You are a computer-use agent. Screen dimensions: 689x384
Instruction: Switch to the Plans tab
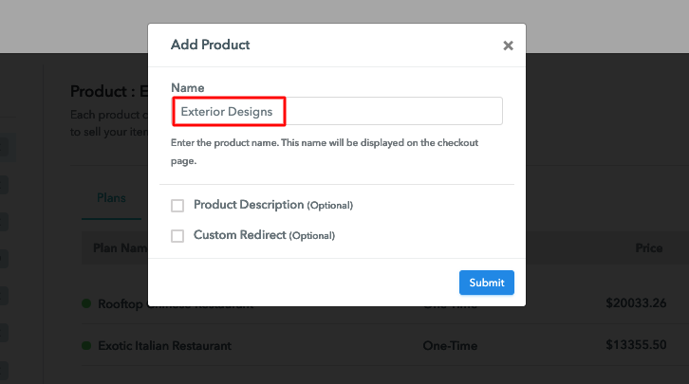tap(111, 198)
